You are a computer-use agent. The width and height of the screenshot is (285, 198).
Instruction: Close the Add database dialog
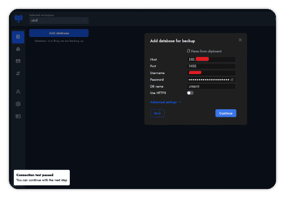pyautogui.click(x=240, y=40)
